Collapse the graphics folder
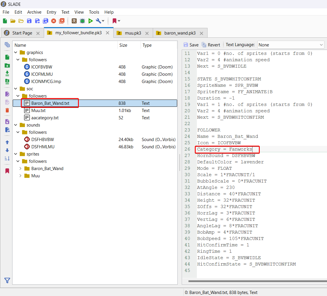Image resolution: width=327 pixels, height=296 pixels. coord(16,53)
